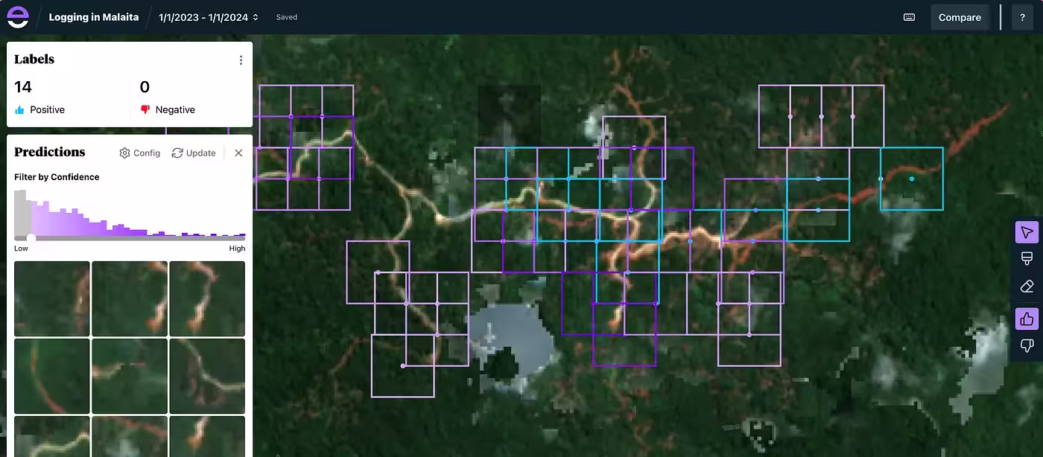The image size is (1043, 457).
Task: Click the Low slider label
Action: pos(21,249)
